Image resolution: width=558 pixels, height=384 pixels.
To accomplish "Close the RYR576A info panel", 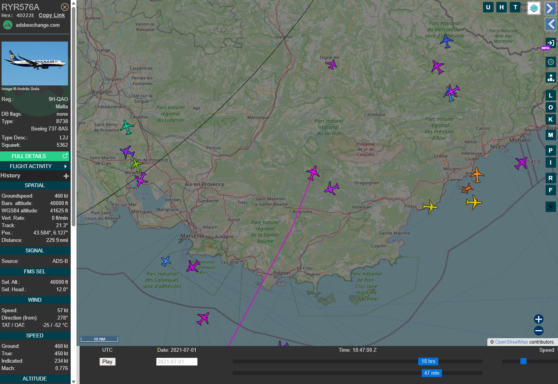I will pos(65,7).
